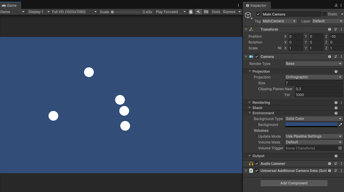Open the Camera component help icon
This screenshot has width=344, height=192.
tap(330, 57)
